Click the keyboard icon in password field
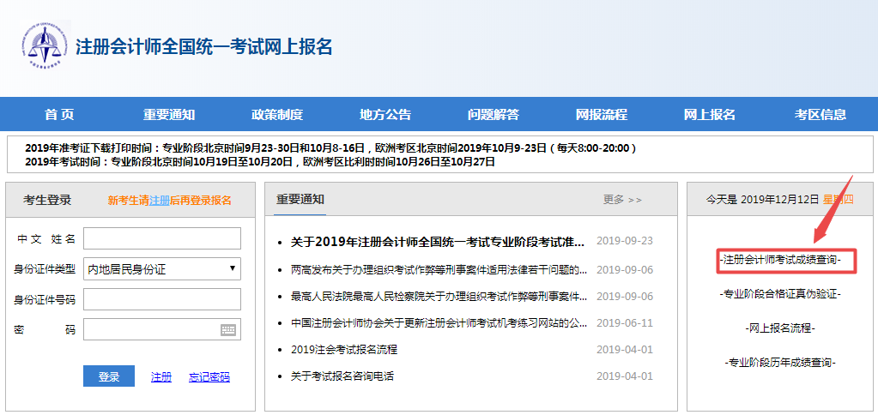This screenshot has height=415, width=878. [228, 329]
